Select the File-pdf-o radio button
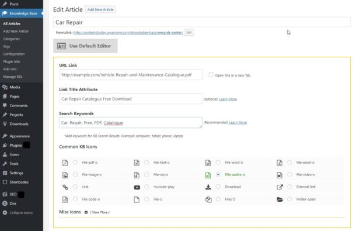Screen dimensions: 356x231 (75, 162)
